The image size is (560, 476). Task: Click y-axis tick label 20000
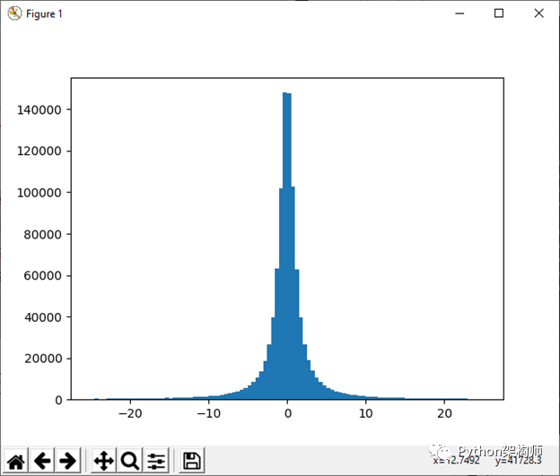click(x=42, y=359)
